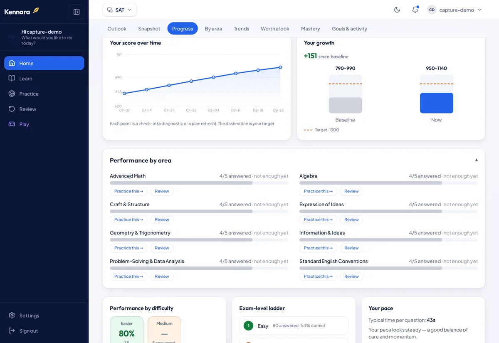Toggle dark mode moon icon
Screen dimensions: 499x343
[397, 10]
